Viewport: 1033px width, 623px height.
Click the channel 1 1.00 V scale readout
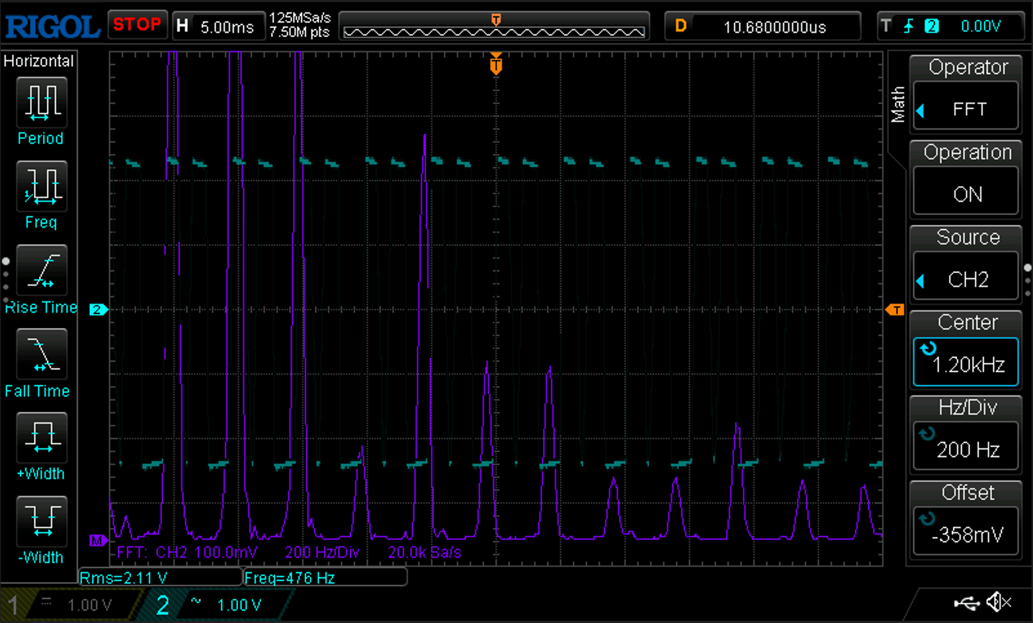89,605
